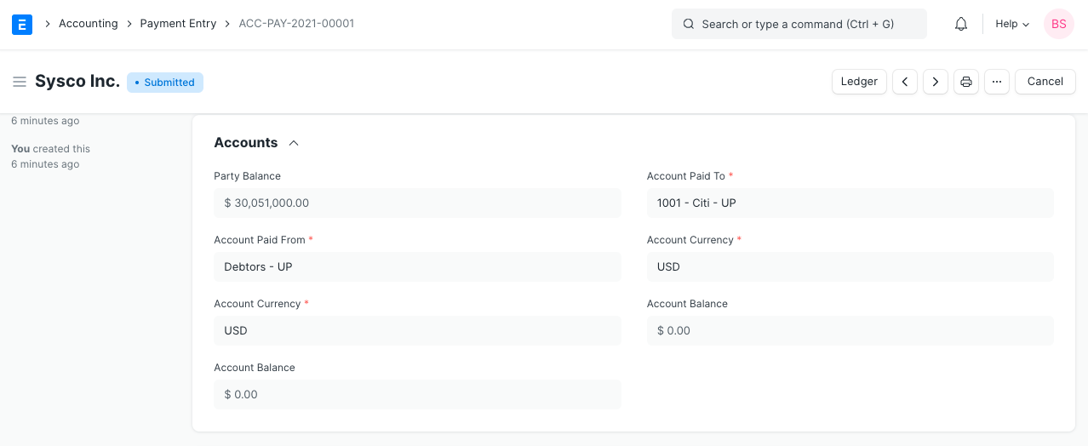Navigate to Payment Entry breadcrumb
The height and width of the screenshot is (446, 1088).
click(x=178, y=24)
